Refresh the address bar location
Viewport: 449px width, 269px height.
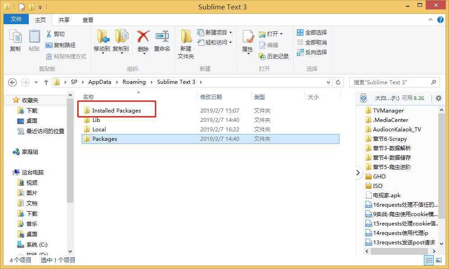click(338, 82)
